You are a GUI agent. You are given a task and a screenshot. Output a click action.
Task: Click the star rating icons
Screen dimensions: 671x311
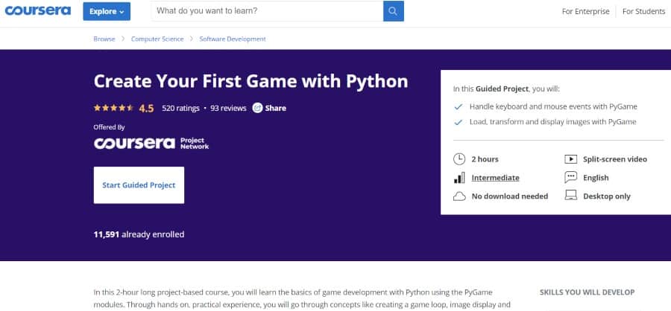113,108
